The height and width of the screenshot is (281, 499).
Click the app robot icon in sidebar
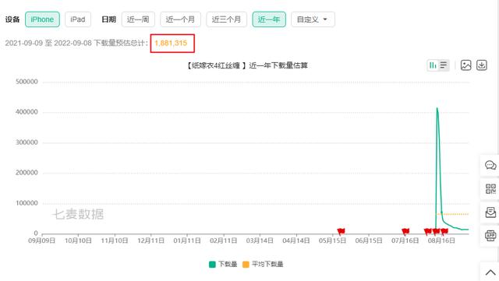[x=490, y=236]
